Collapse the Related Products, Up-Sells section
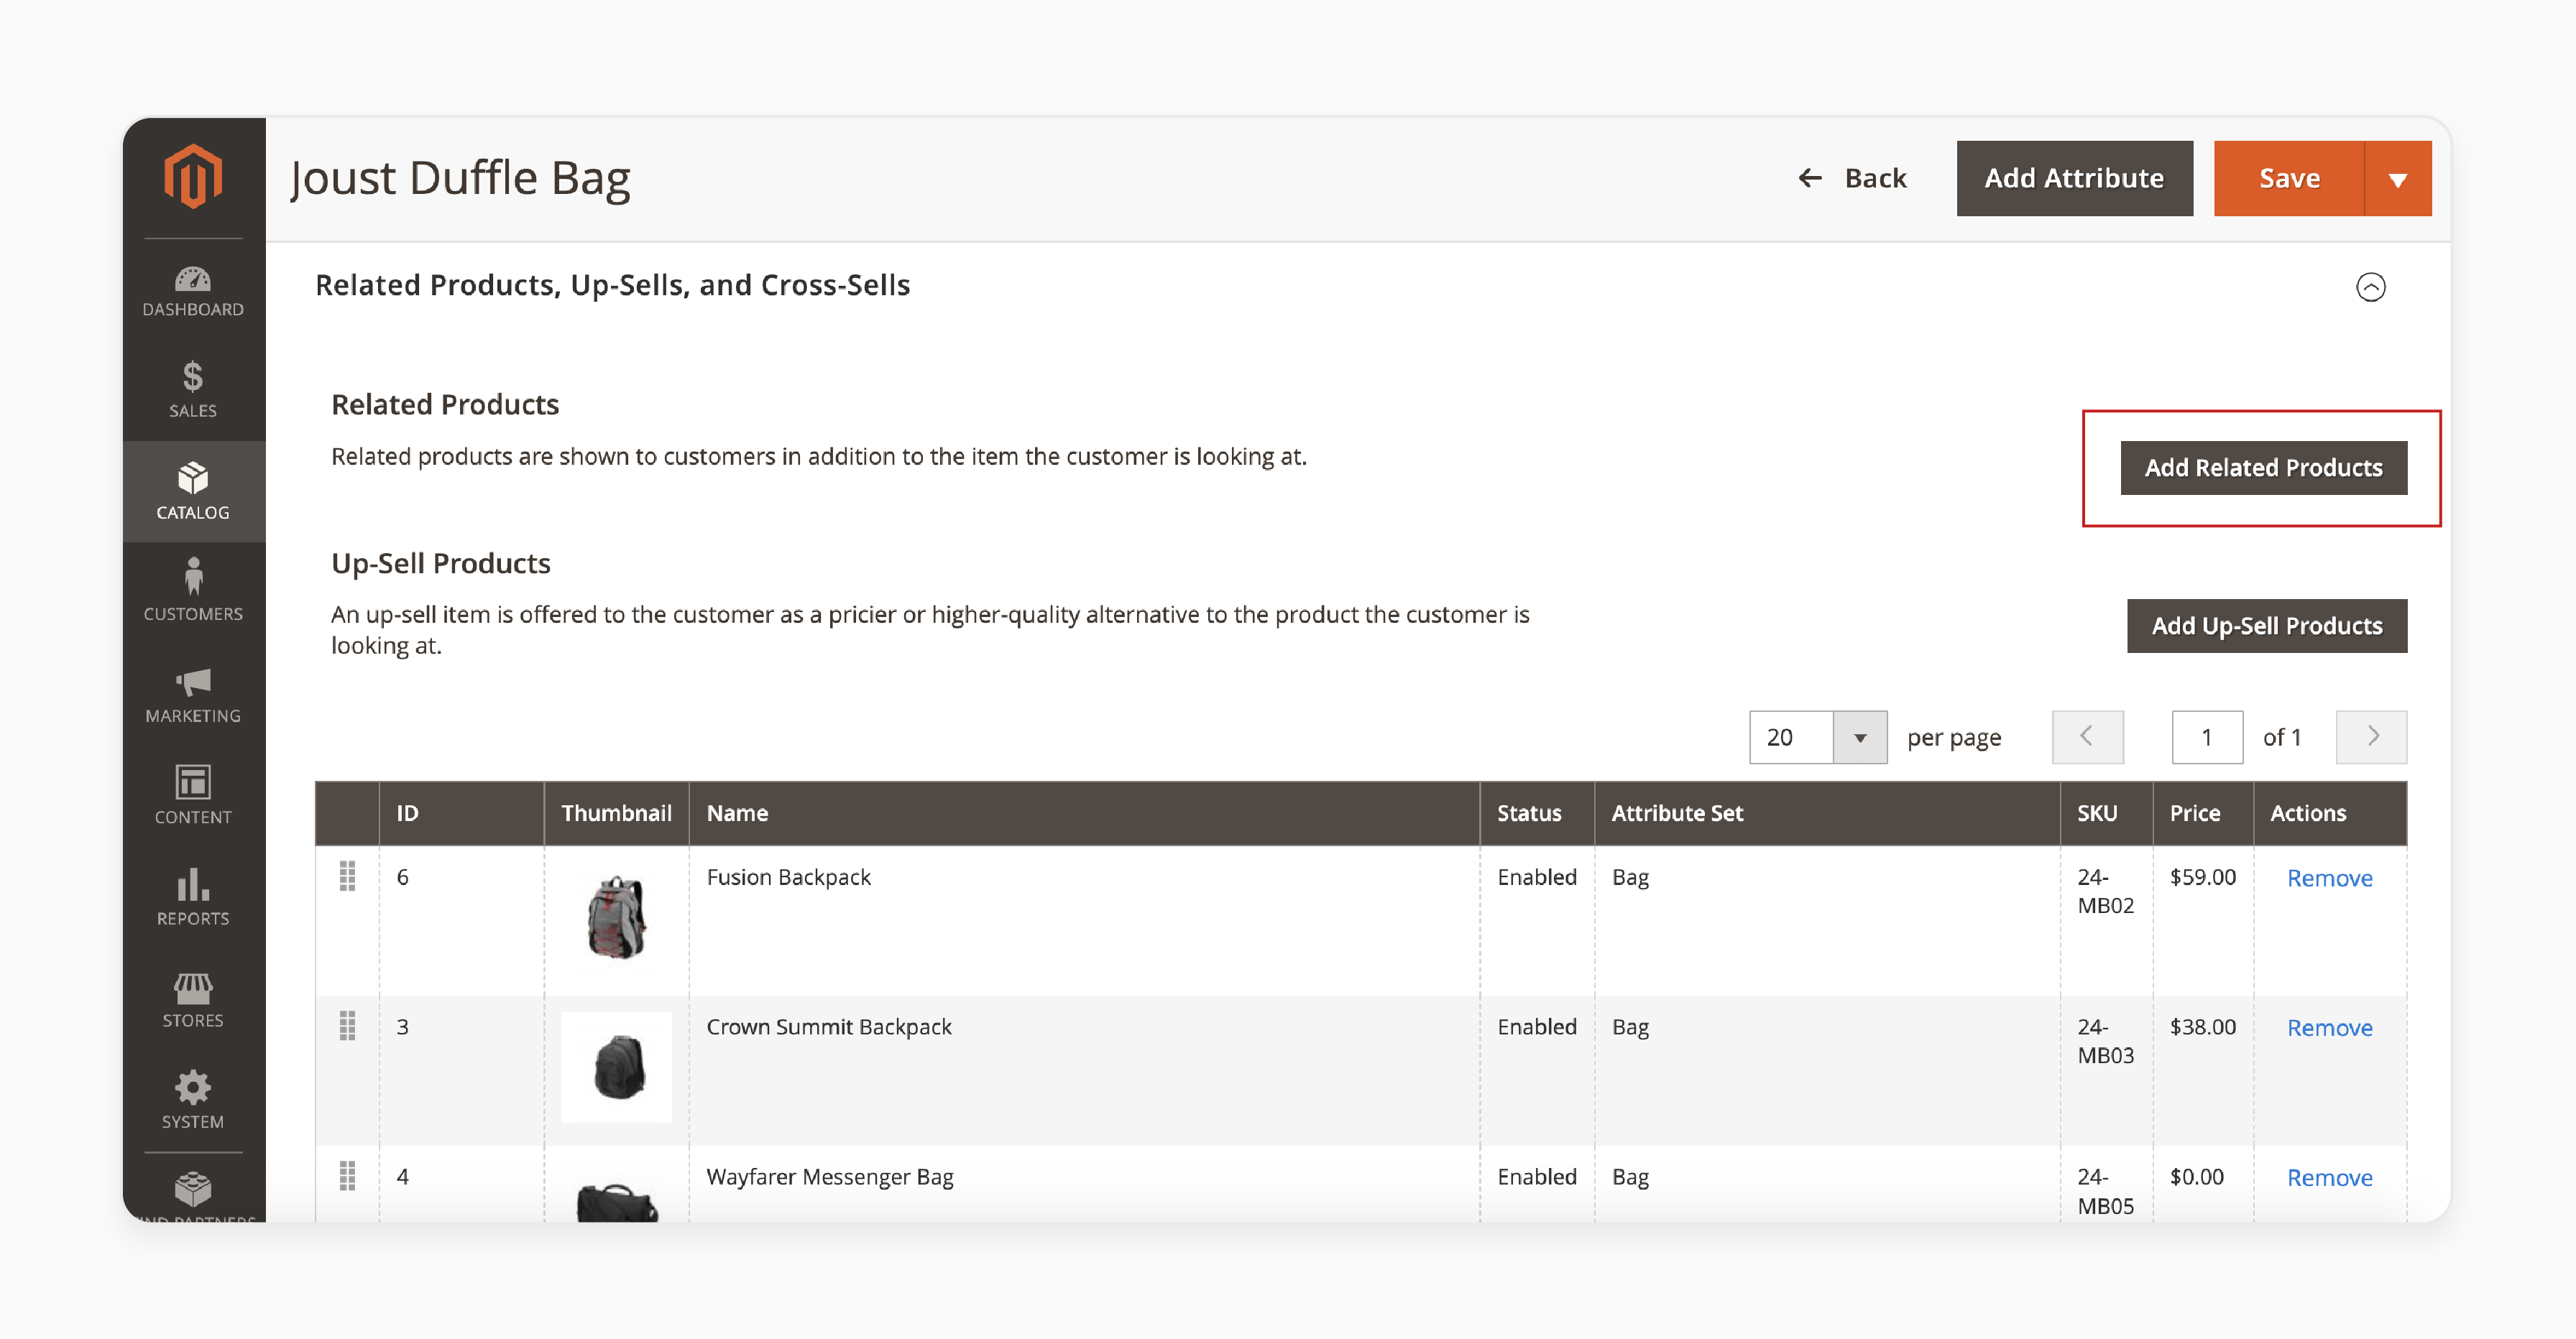 [x=2370, y=287]
